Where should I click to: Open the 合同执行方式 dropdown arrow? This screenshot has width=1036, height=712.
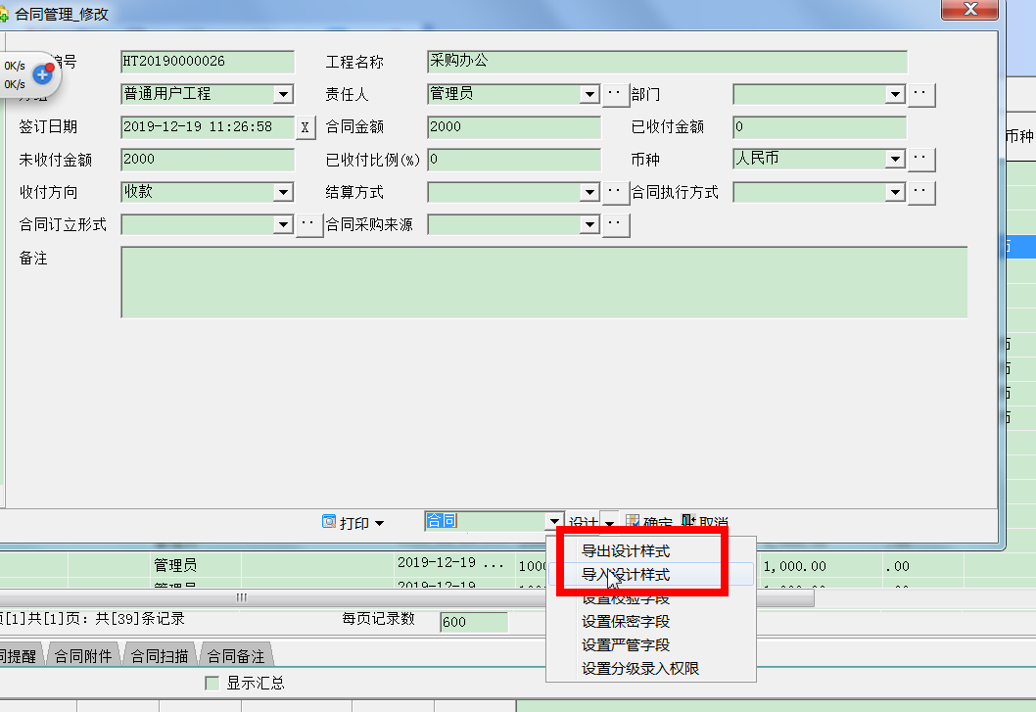[x=895, y=193]
